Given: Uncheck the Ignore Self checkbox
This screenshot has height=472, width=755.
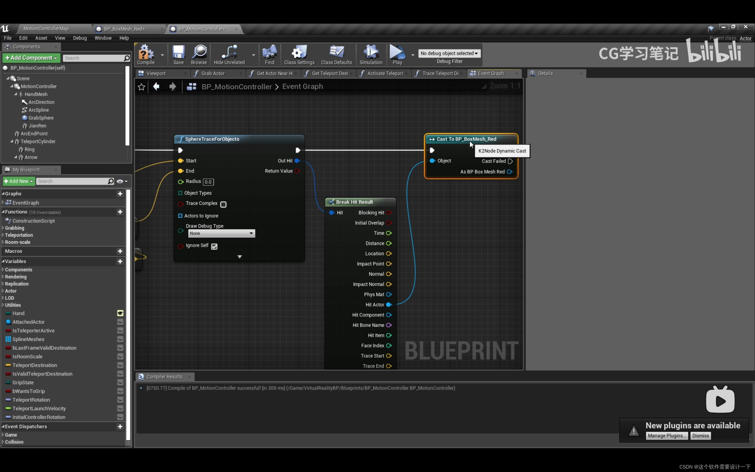Looking at the screenshot, I should (x=214, y=246).
